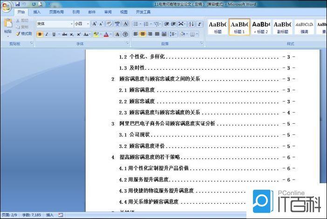This screenshot has width=327, height=219.
Task: Click 字数: 7,185 word count
Action: 32,215
